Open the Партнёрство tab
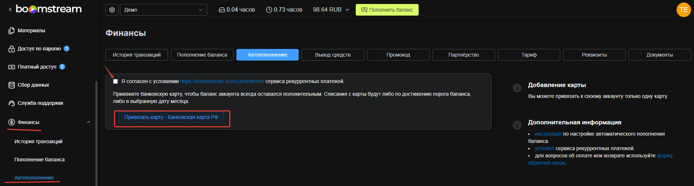Image resolution: width=694 pixels, height=186 pixels. pos(464,55)
